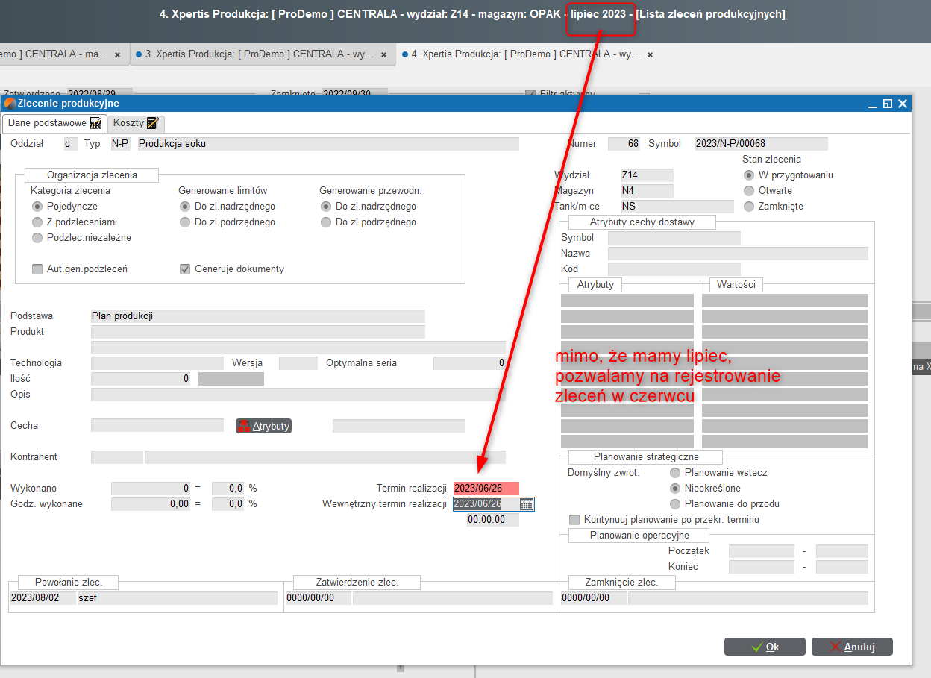Image resolution: width=931 pixels, height=678 pixels.
Task: Open the Dane podstawowe tab
Action: point(54,123)
